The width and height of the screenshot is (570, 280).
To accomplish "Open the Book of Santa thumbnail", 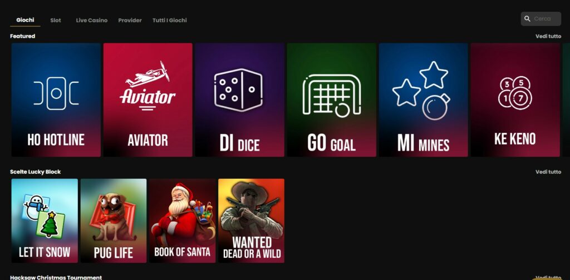I will pyautogui.click(x=182, y=221).
